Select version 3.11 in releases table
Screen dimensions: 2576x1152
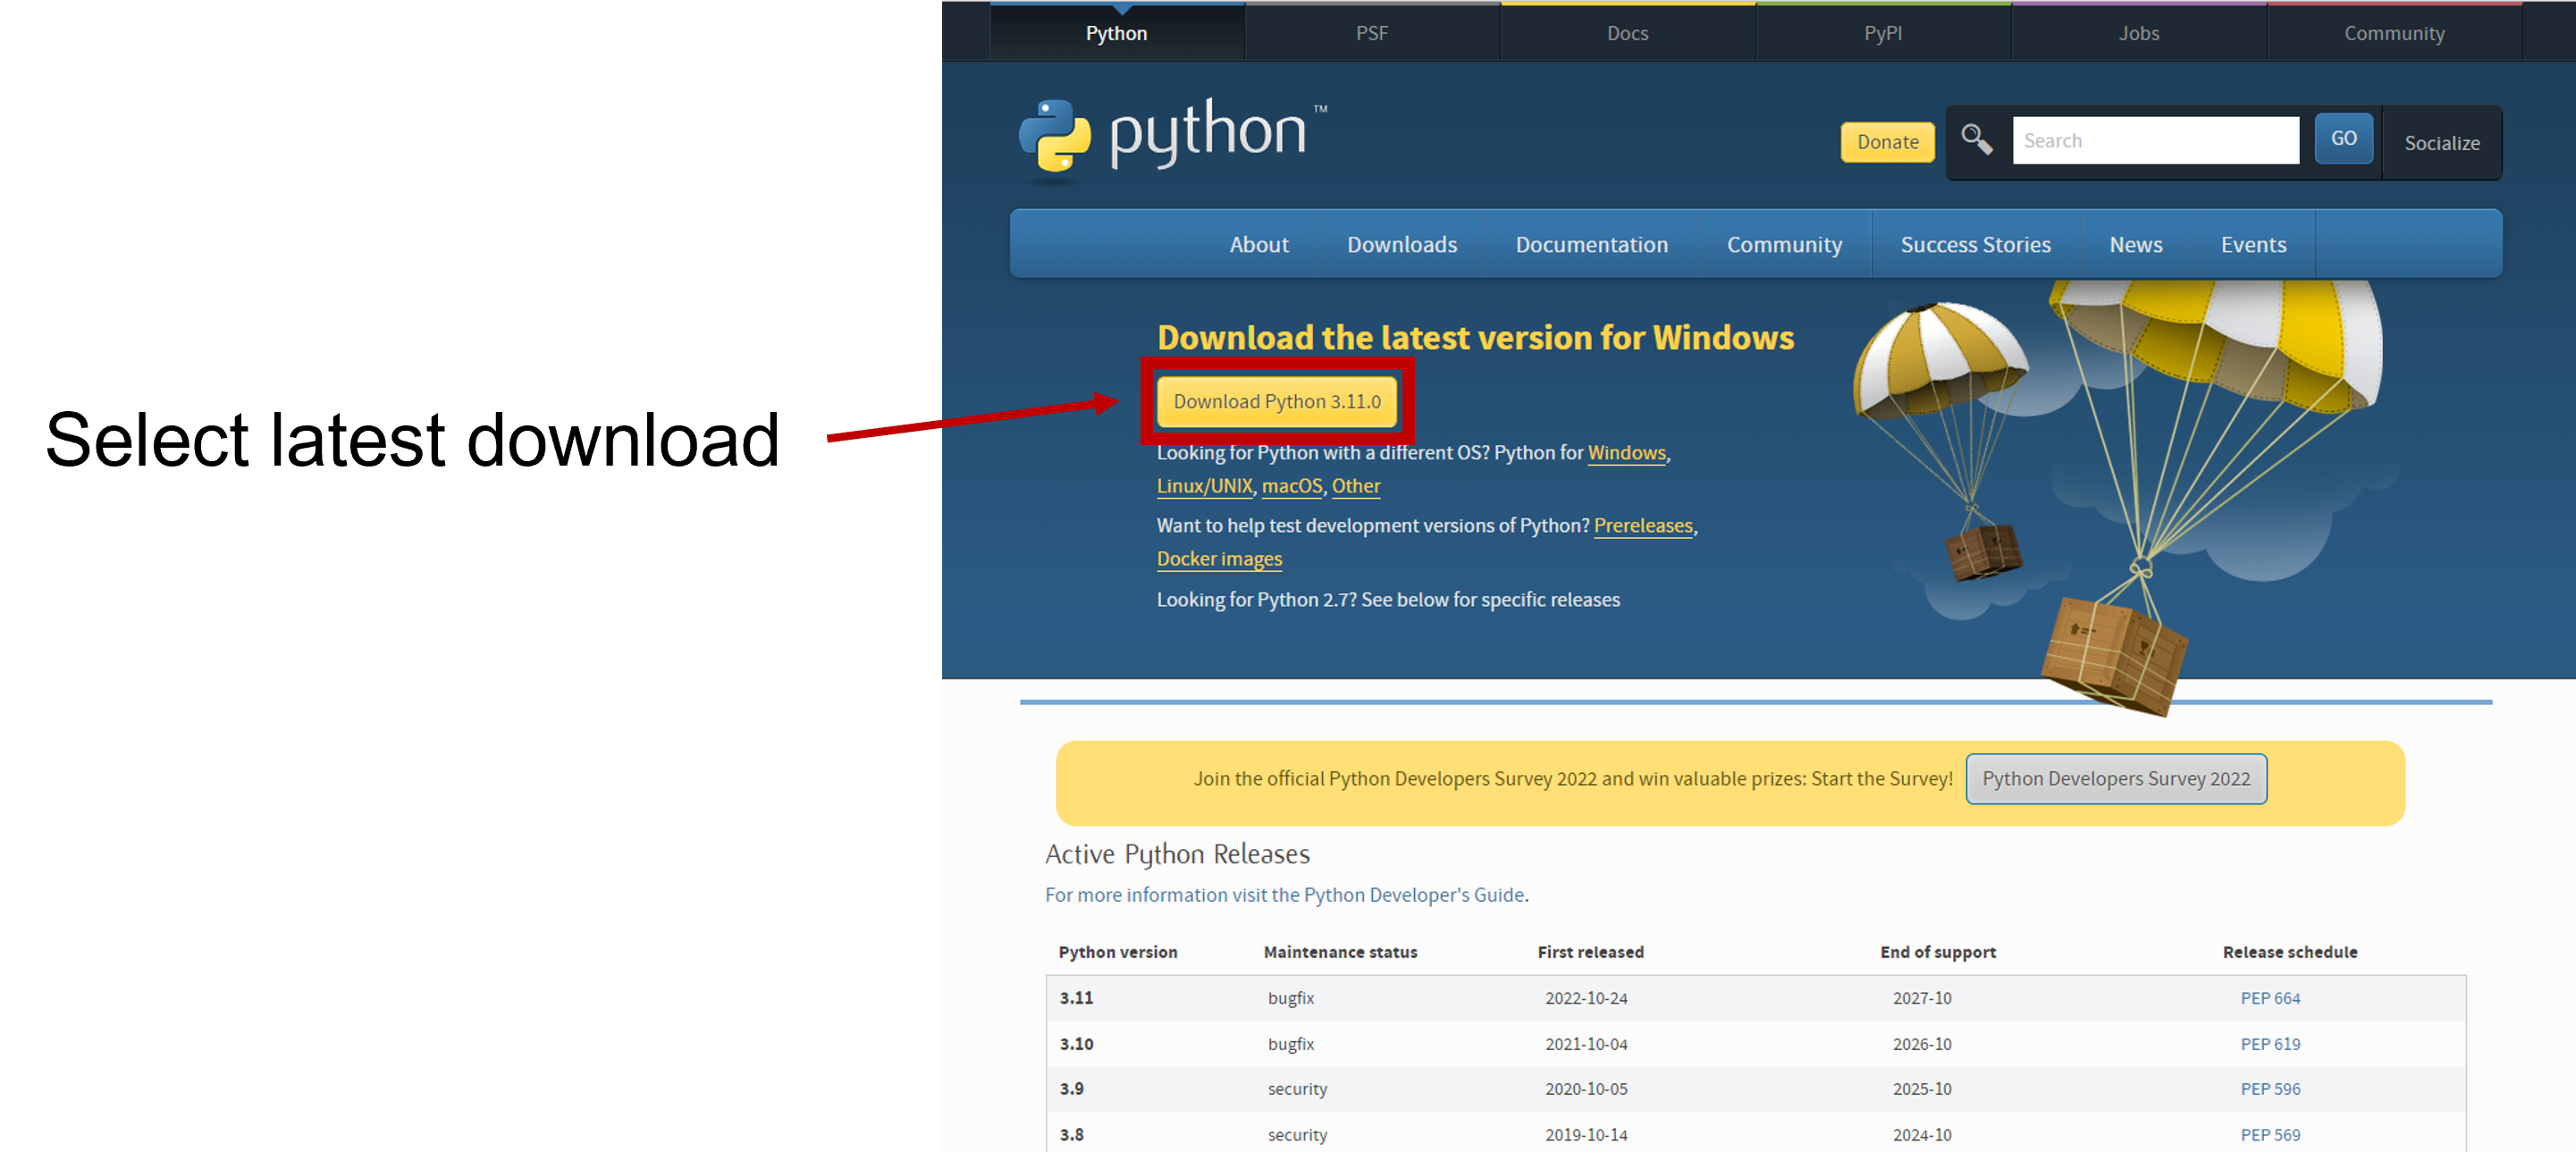[x=1076, y=998]
